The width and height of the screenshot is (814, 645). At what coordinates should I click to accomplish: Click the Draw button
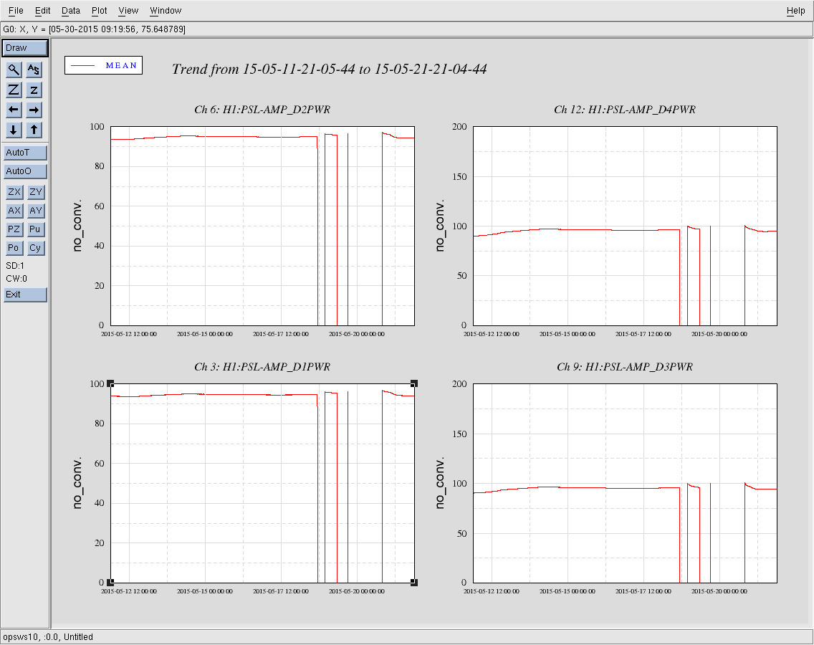25,48
